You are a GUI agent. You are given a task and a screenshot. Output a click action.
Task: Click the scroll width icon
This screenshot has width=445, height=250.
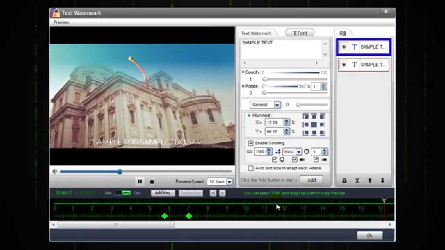pyautogui.click(x=250, y=152)
